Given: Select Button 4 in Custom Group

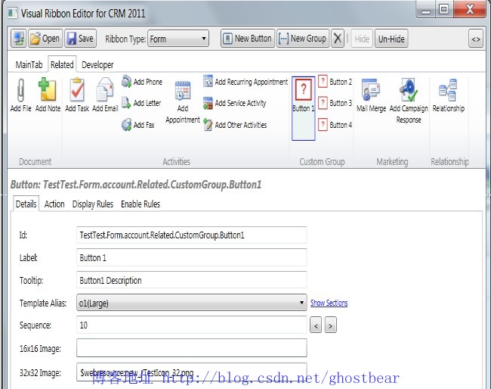Looking at the screenshot, I should click(335, 125).
